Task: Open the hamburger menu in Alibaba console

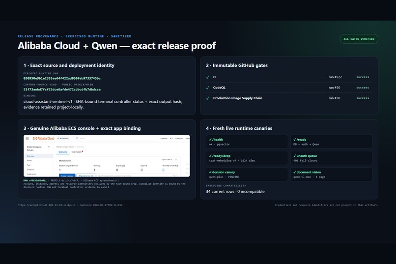Action: [28, 139]
